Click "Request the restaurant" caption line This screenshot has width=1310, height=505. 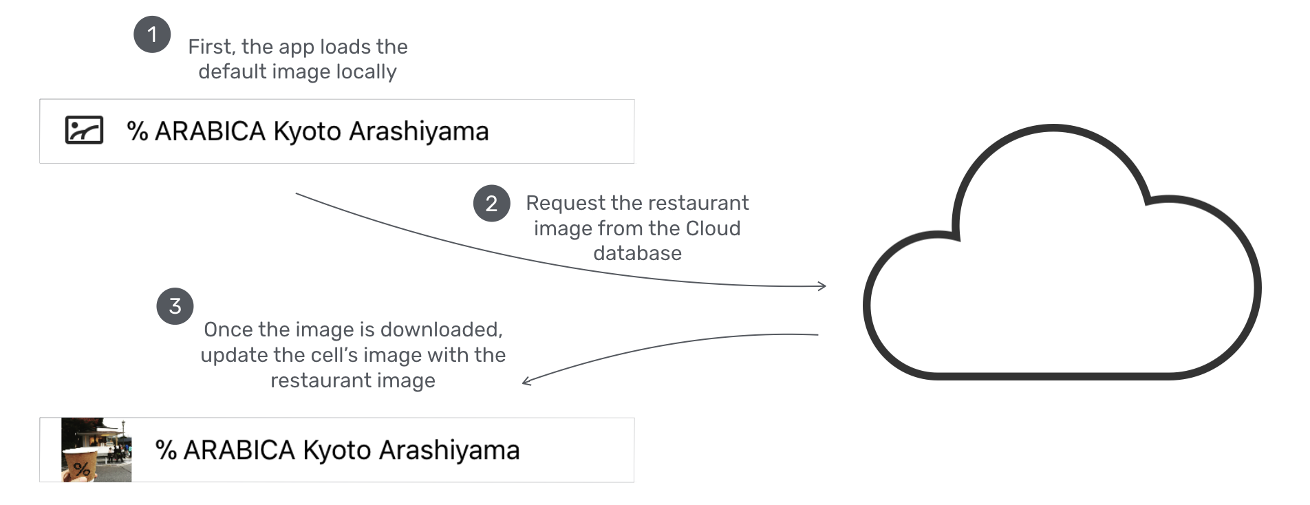pos(637,203)
